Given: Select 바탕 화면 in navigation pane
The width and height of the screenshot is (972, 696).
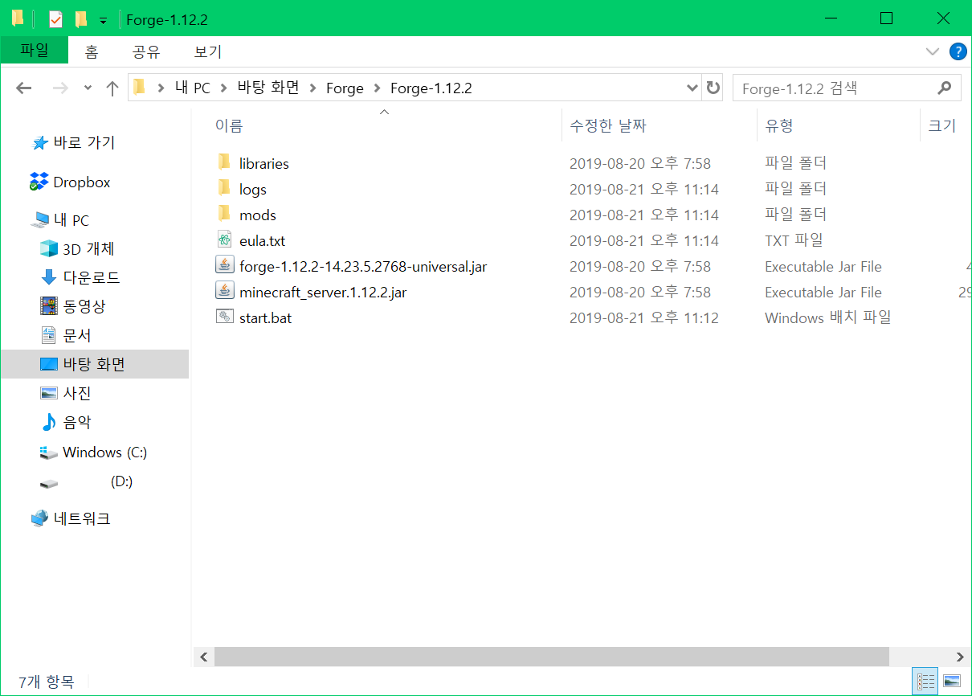Looking at the screenshot, I should (x=95, y=364).
